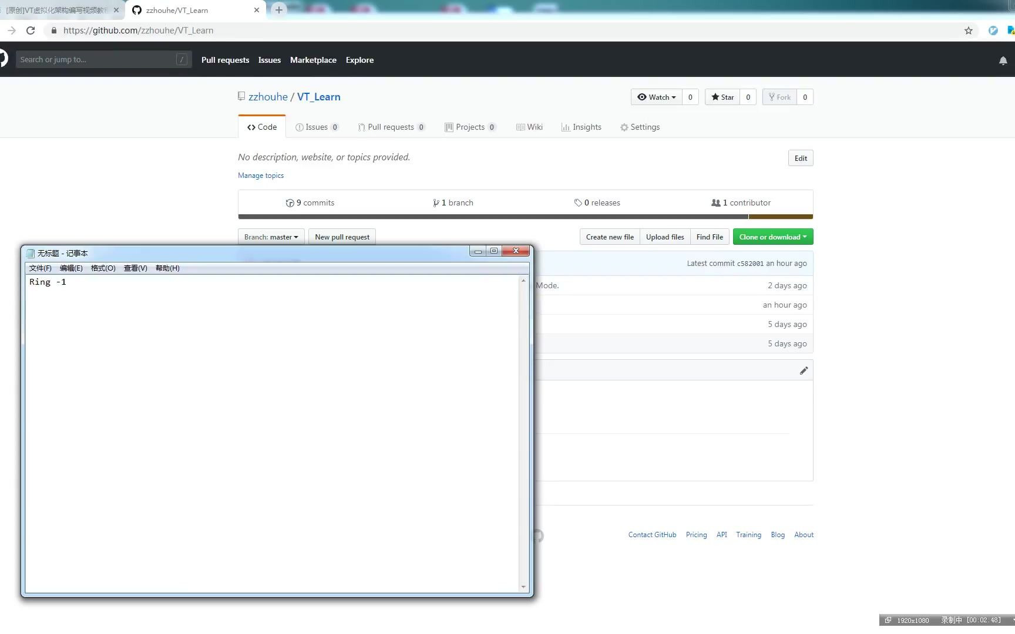Open the Watch dropdown
Screen dimensions: 1015x634
click(657, 97)
